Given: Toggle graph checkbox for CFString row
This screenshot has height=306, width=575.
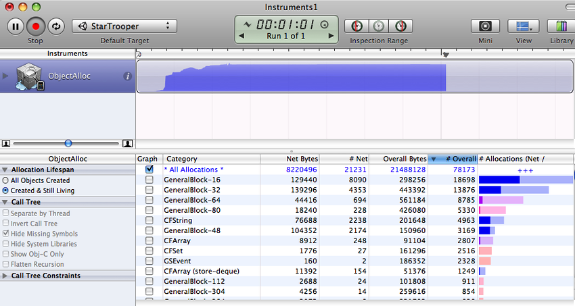Looking at the screenshot, I should (149, 220).
